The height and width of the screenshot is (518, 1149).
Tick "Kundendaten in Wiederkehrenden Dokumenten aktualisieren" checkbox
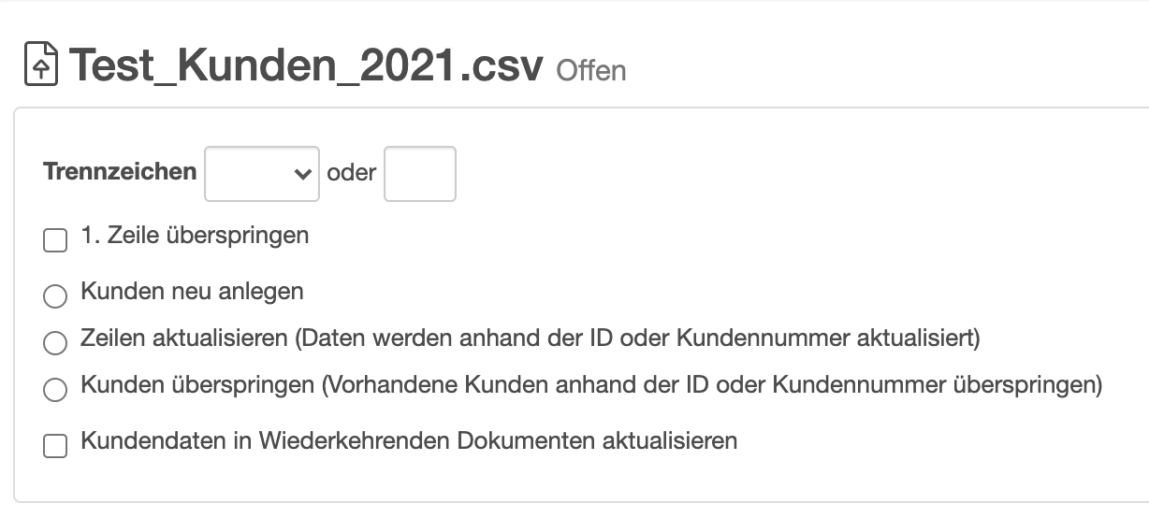[55, 447]
